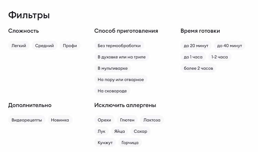The width and height of the screenshot is (258, 152).
Task: Toggle the 1-2 часа time chip
Action: click(x=219, y=57)
